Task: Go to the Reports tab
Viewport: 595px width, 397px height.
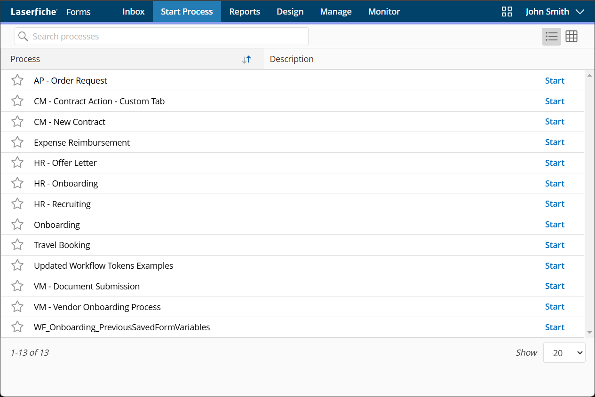Action: [x=245, y=12]
